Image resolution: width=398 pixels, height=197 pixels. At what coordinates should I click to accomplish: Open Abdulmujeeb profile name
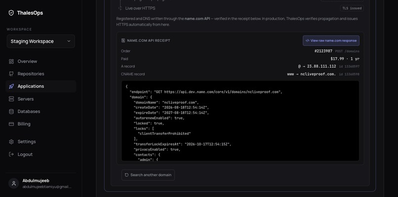click(36, 181)
